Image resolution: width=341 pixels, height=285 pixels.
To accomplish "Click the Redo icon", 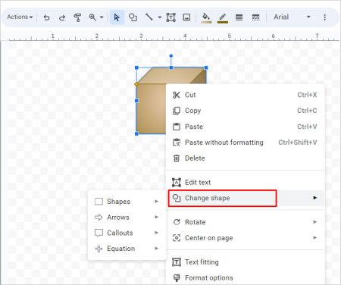I will 62,17.
